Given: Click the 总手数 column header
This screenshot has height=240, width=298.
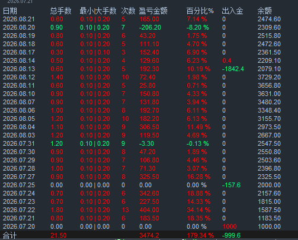Looking at the screenshot, I should coord(60,11).
